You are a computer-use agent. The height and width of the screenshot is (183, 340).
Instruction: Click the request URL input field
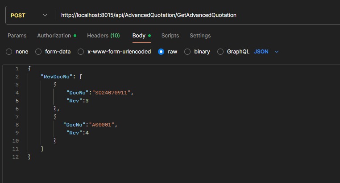tap(196, 15)
